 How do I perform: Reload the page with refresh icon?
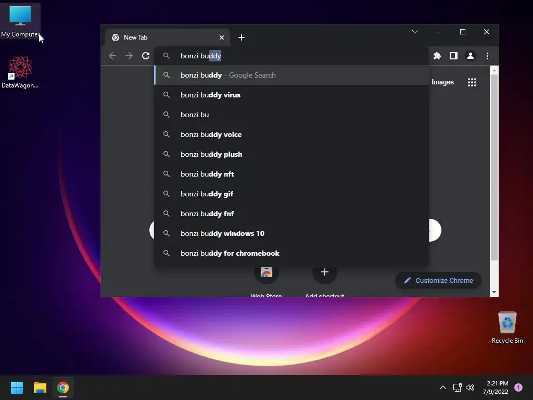[146, 56]
